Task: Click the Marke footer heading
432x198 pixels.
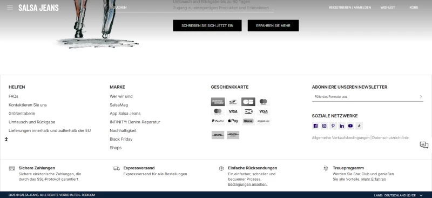Action: [117, 87]
